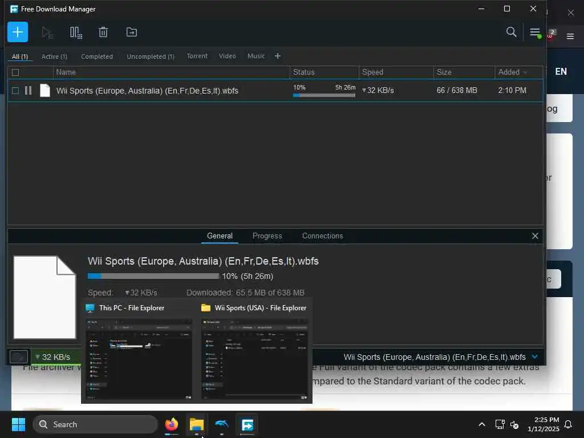Click the muted volume tray icon

(x=514, y=424)
